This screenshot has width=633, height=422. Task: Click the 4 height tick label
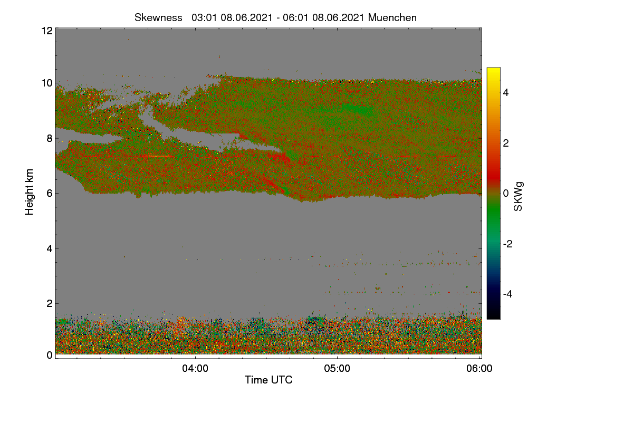(50, 248)
